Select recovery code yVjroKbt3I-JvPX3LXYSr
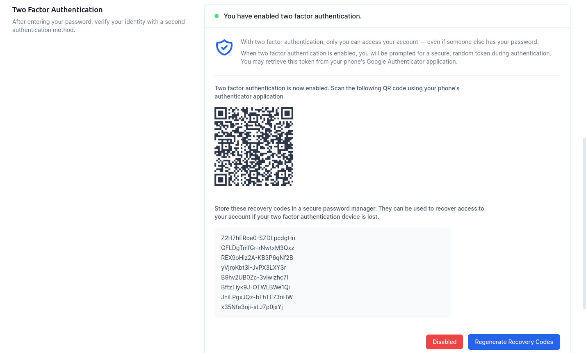The height and width of the screenshot is (353, 586). pos(253,268)
